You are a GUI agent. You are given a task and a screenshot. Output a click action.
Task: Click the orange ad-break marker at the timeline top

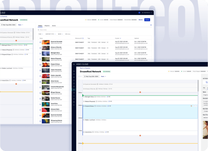[x=140, y=92]
